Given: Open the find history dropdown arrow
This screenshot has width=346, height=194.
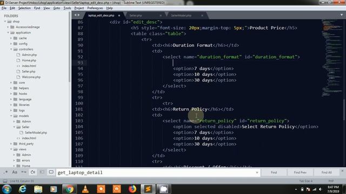Looking at the screenshot, I should coord(257,172).
